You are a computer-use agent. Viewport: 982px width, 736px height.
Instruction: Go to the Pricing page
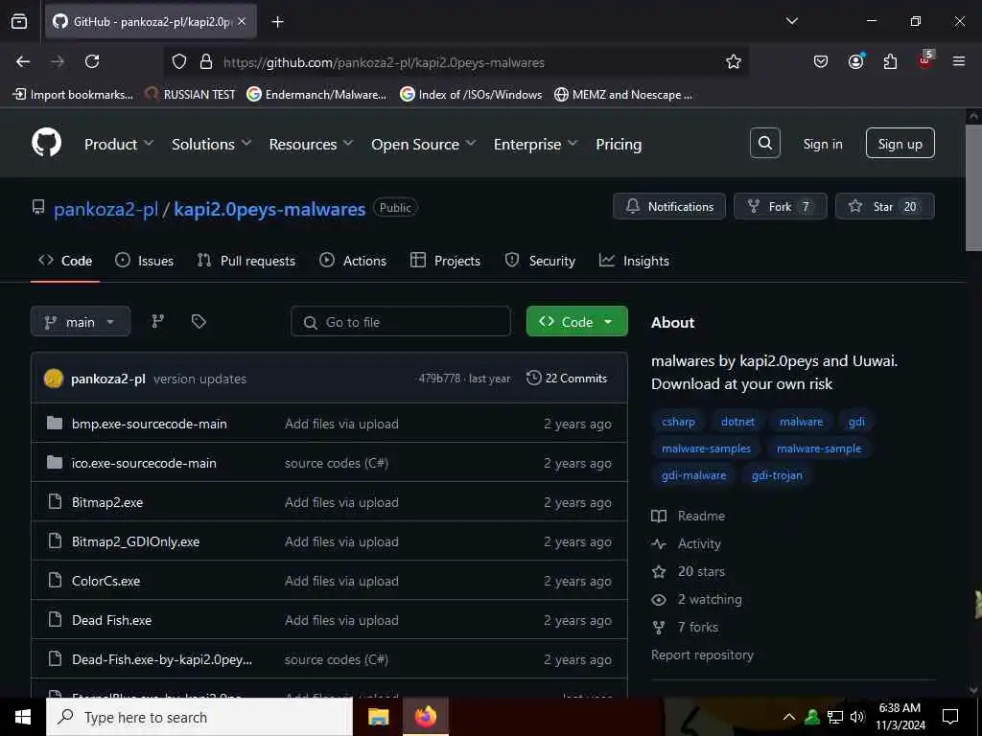[x=619, y=144]
